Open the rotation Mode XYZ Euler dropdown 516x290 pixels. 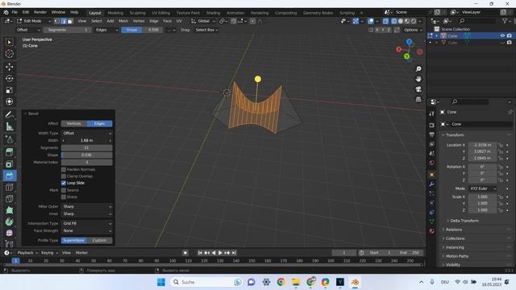(482, 188)
